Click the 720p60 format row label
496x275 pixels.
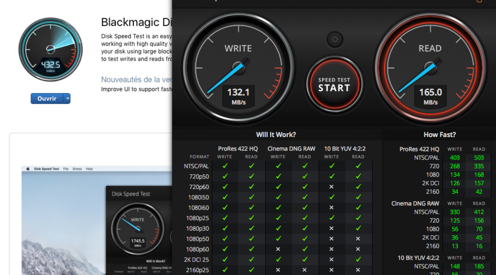199,187
